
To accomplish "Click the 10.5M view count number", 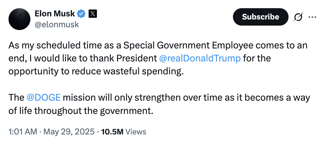I will click(112, 132).
